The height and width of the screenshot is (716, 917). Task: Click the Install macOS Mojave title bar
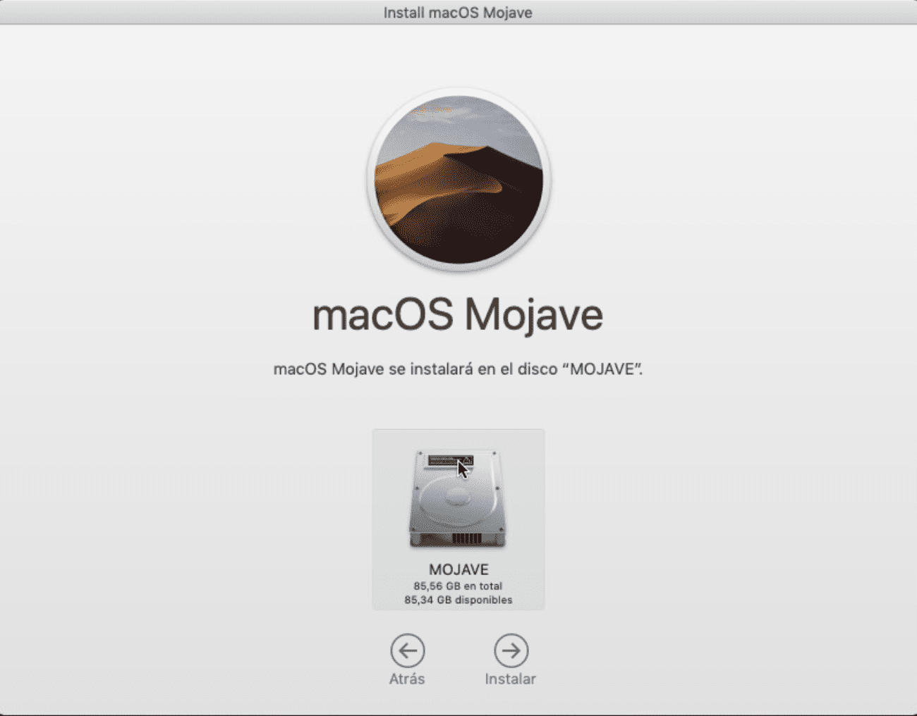point(458,12)
